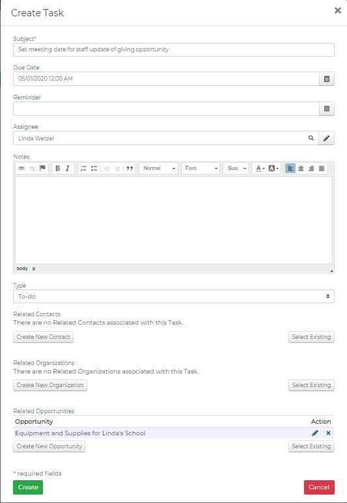Open the Normal paragraph format dropdown

159,168
